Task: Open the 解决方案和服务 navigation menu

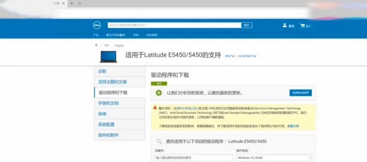Action: pos(116,35)
